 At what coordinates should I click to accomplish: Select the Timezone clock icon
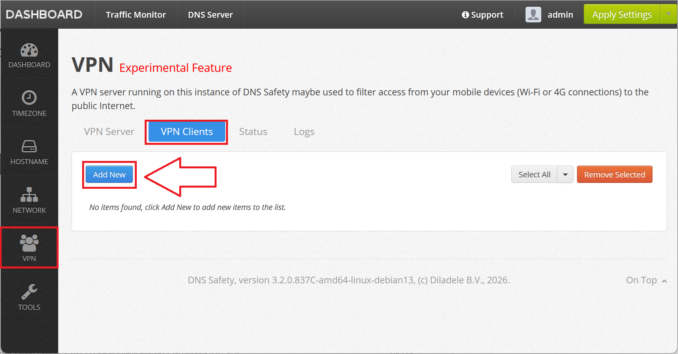[29, 98]
